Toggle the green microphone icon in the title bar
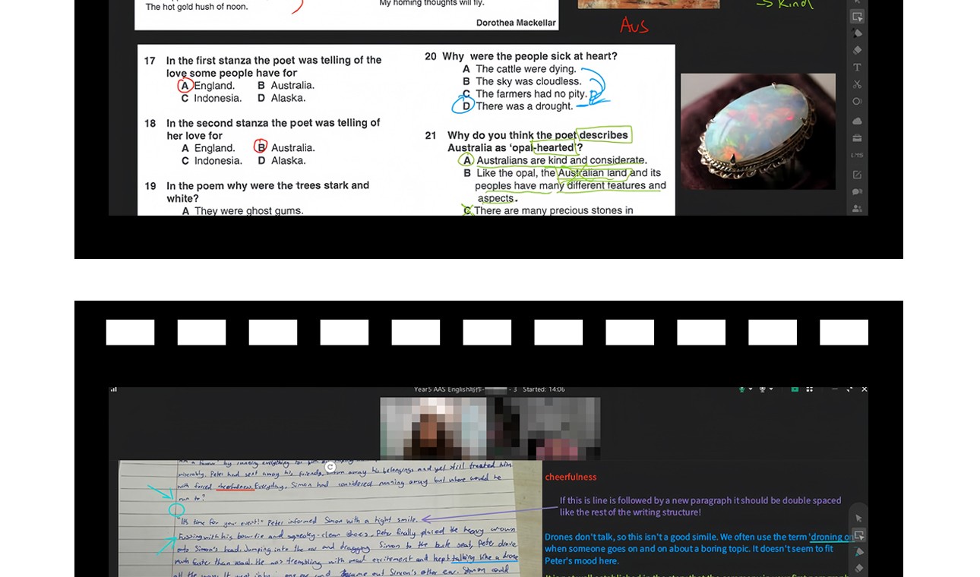The image size is (980, 577). (742, 389)
